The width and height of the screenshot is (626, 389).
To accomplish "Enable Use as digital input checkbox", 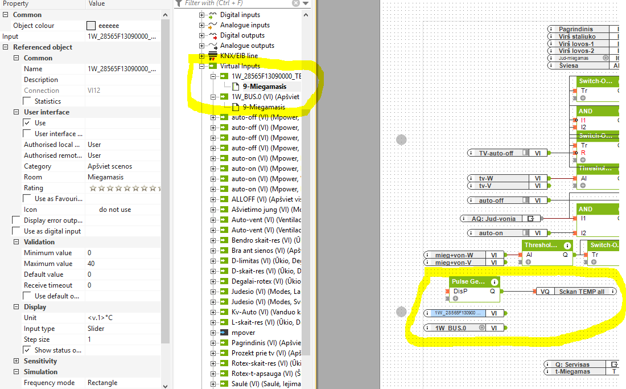I will (16, 231).
